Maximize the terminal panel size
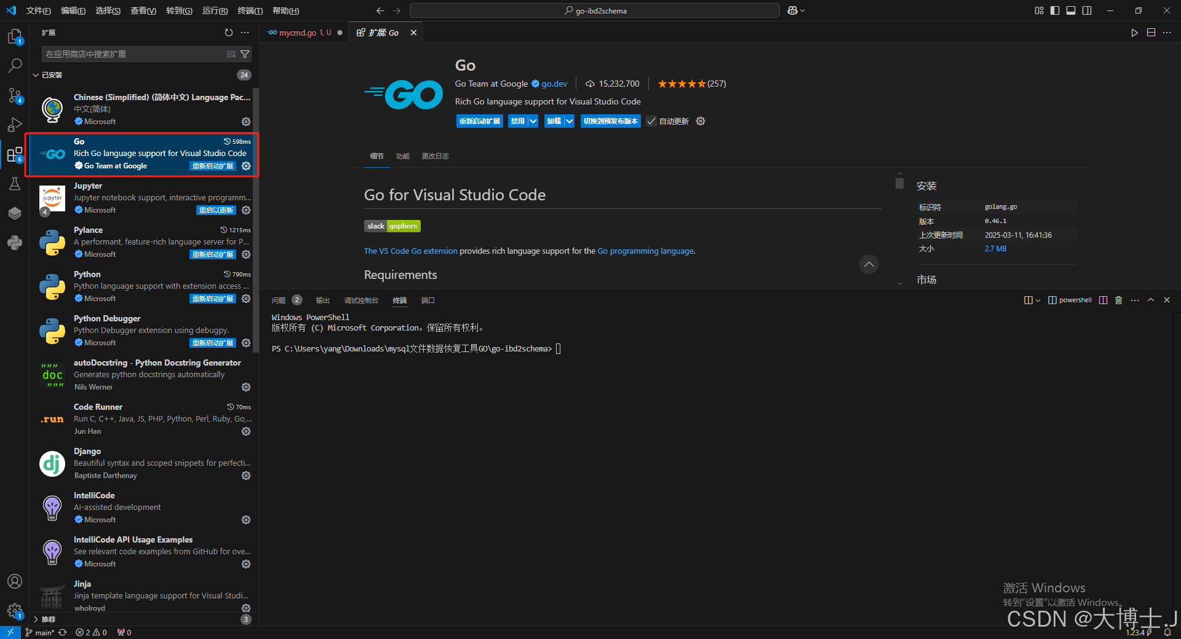Screen dimensions: 1181x639 tap(1151, 300)
